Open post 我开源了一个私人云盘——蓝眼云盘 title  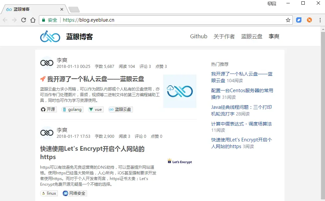(x=96, y=79)
